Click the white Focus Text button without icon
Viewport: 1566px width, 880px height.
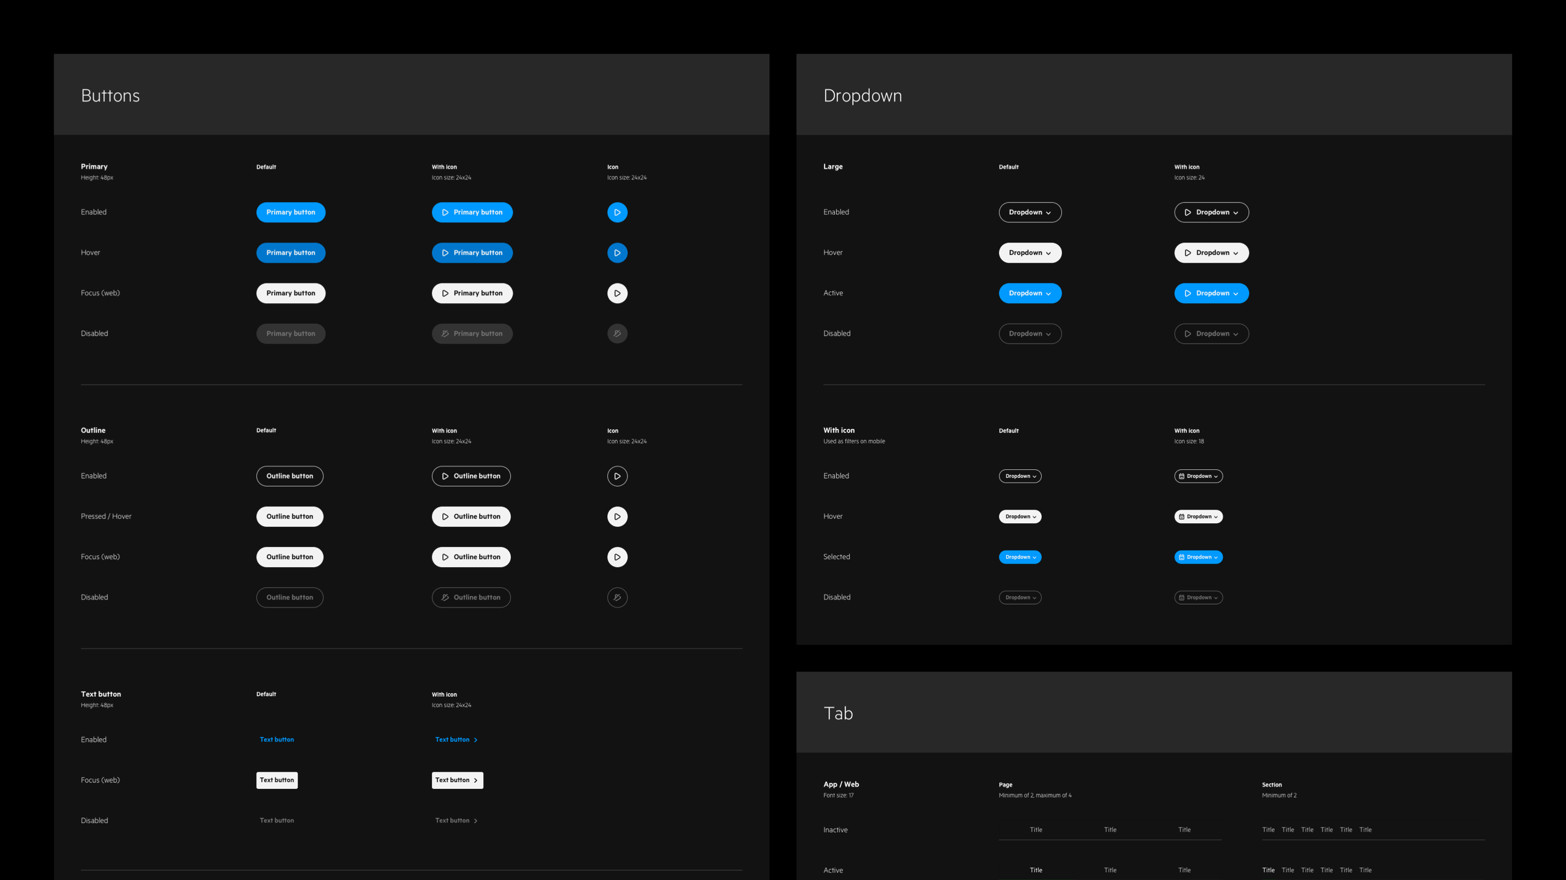click(276, 780)
